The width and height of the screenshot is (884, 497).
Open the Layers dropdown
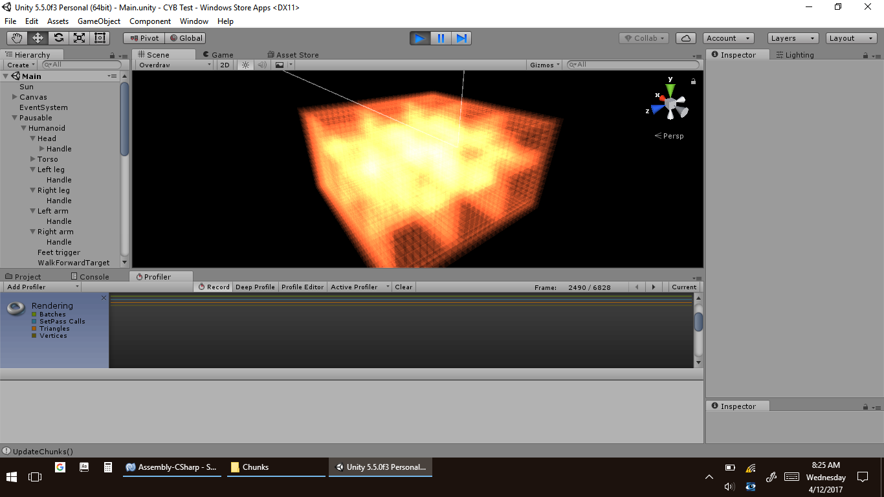[x=793, y=38]
